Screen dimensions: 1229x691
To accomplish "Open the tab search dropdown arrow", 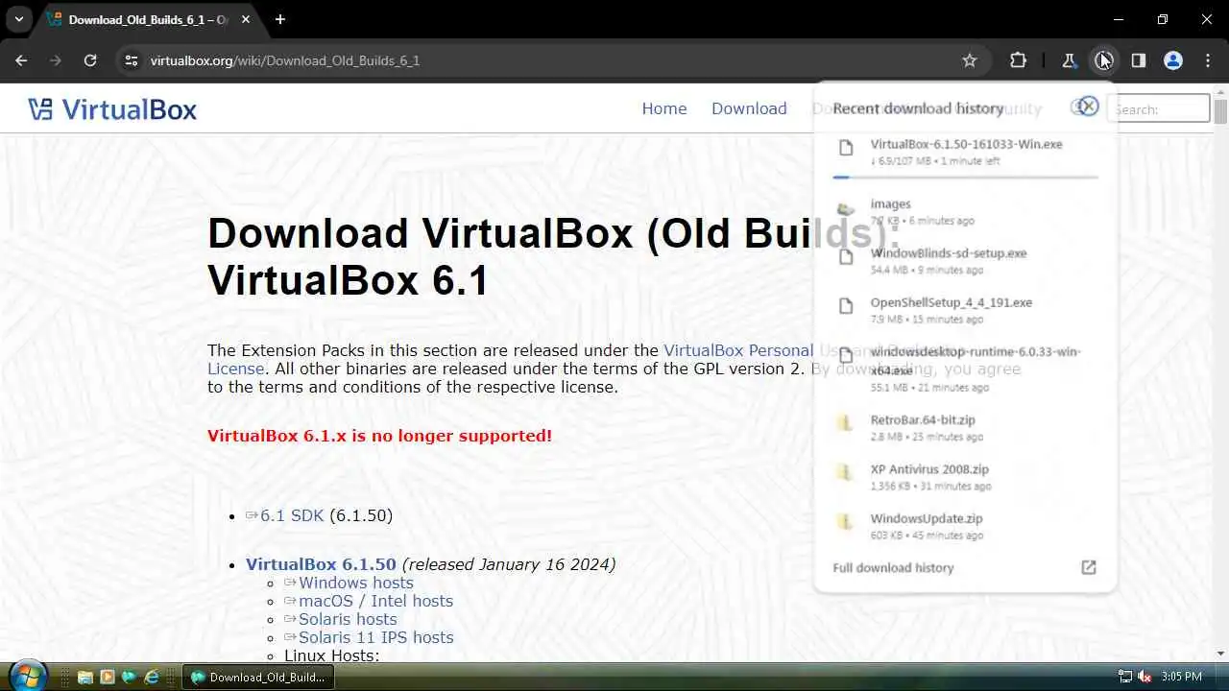I will click(x=18, y=19).
